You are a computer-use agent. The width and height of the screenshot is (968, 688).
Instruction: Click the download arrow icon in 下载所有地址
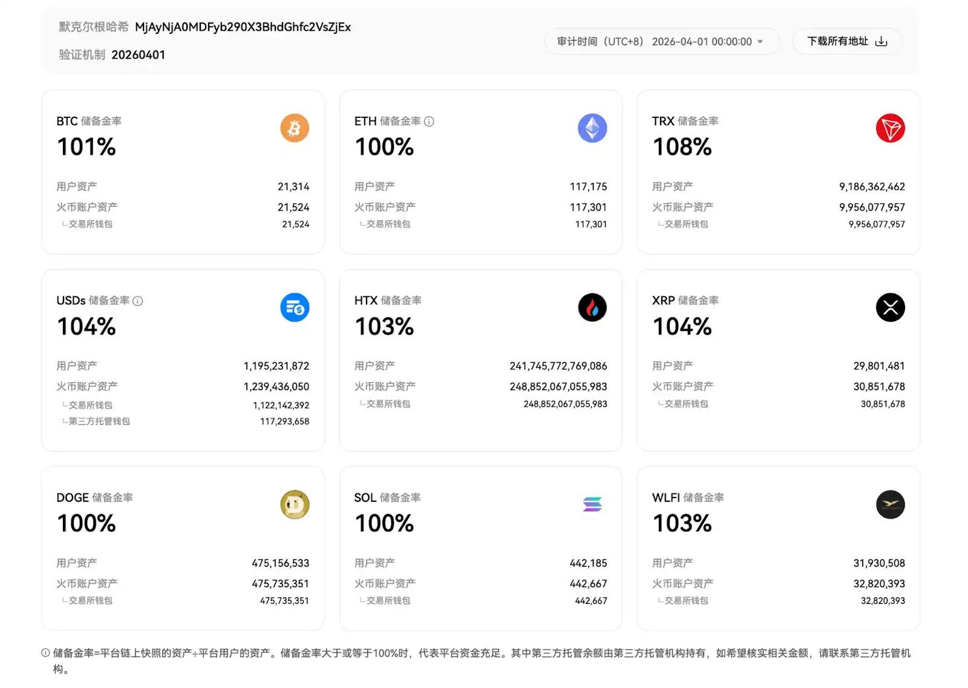(x=881, y=42)
